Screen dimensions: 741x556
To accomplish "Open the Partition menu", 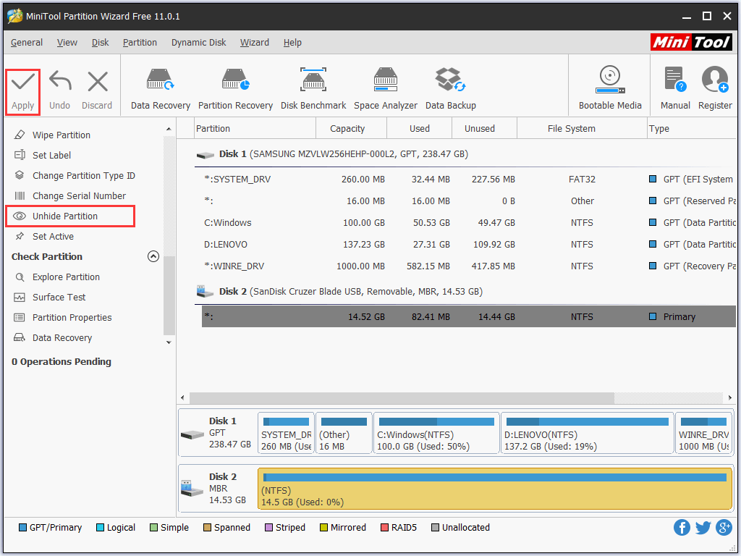I will pyautogui.click(x=140, y=43).
